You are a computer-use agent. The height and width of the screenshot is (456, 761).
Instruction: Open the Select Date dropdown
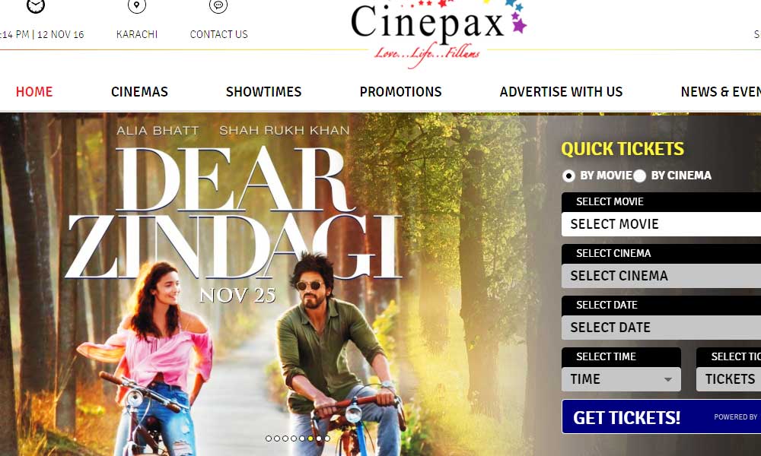[661, 327]
